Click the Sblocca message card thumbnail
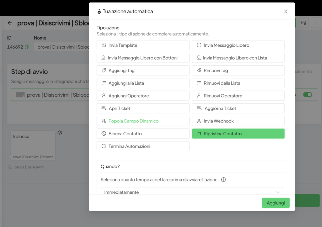The width and height of the screenshot is (322, 227). click(33, 145)
